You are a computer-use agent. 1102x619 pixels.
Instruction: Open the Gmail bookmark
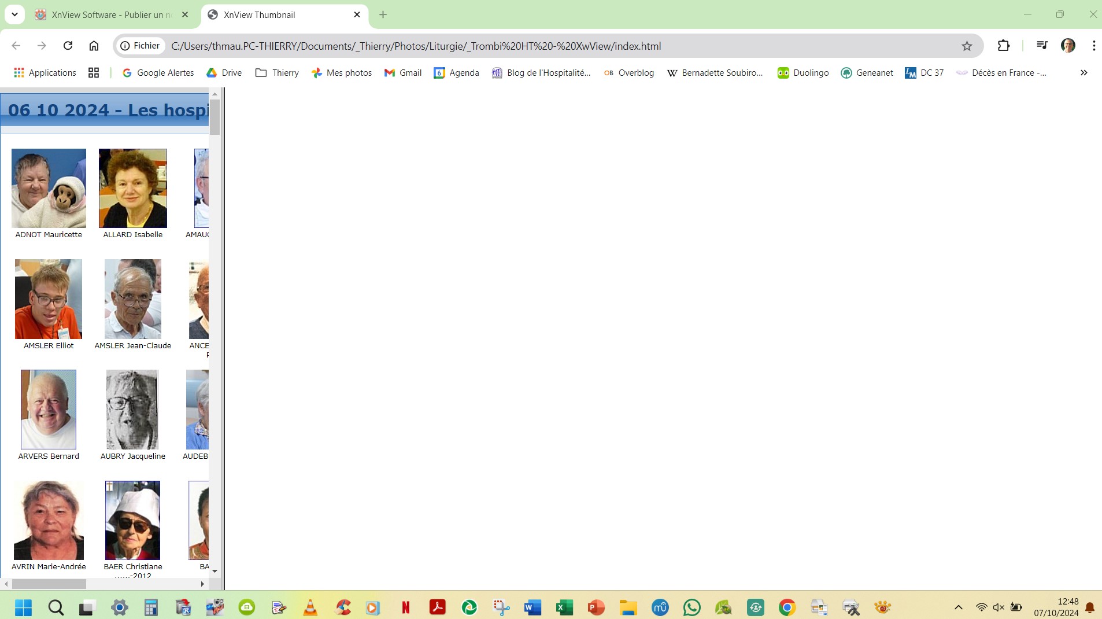click(x=403, y=72)
